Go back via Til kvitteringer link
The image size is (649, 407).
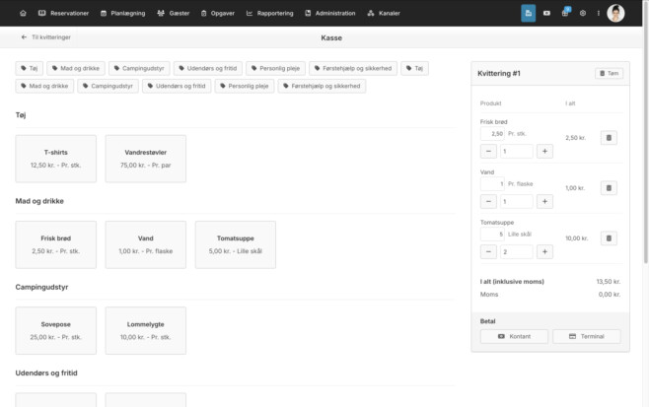(46, 37)
